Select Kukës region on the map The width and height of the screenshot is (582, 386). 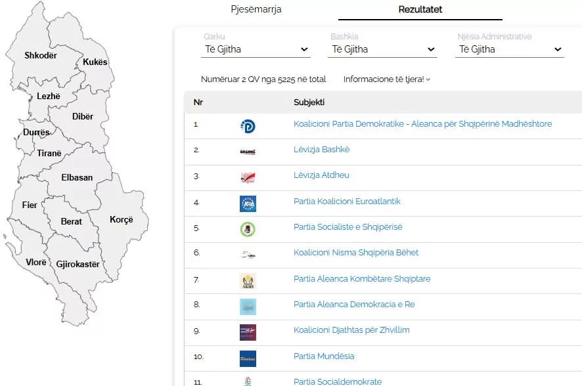pyautogui.click(x=95, y=62)
